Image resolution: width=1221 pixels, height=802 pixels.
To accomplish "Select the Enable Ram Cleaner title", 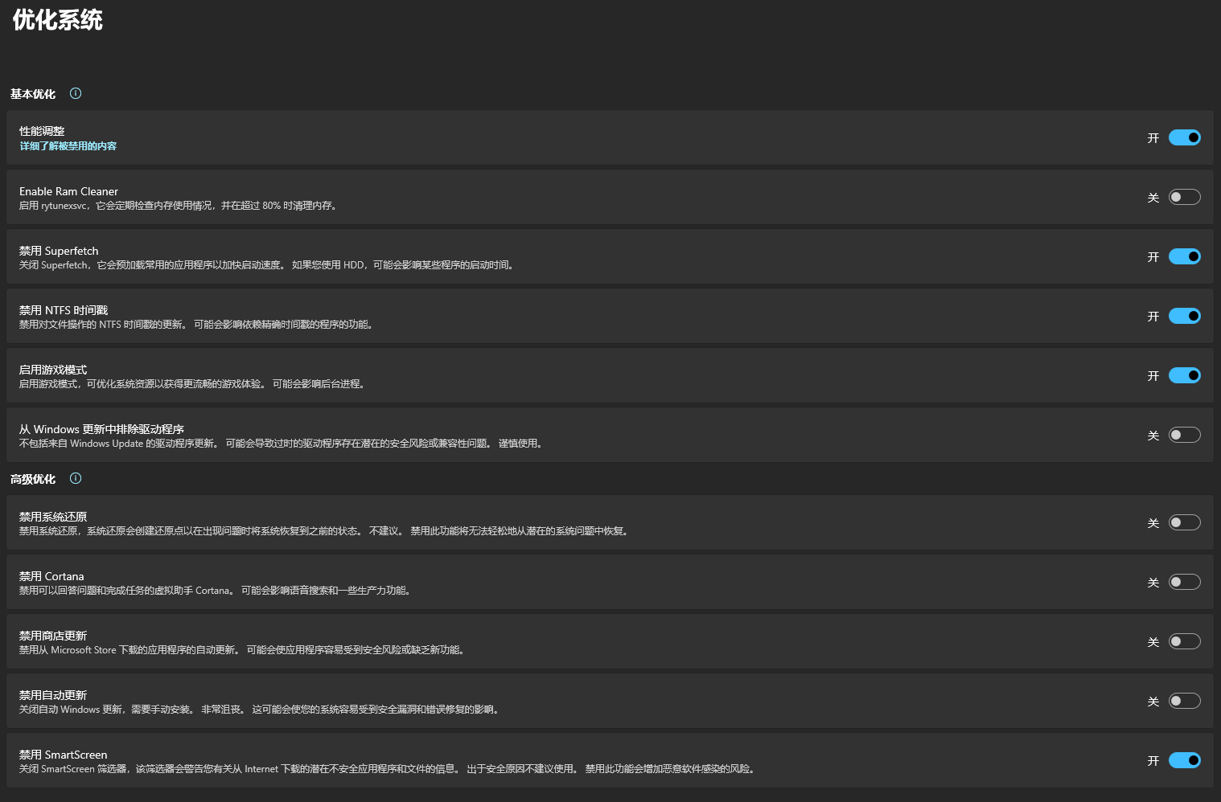I will [x=68, y=191].
